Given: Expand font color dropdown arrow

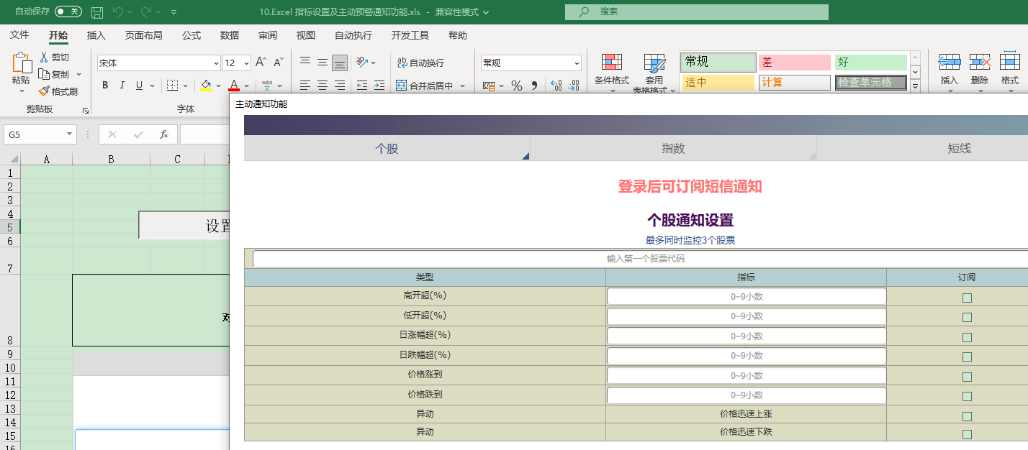Looking at the screenshot, I should point(247,86).
